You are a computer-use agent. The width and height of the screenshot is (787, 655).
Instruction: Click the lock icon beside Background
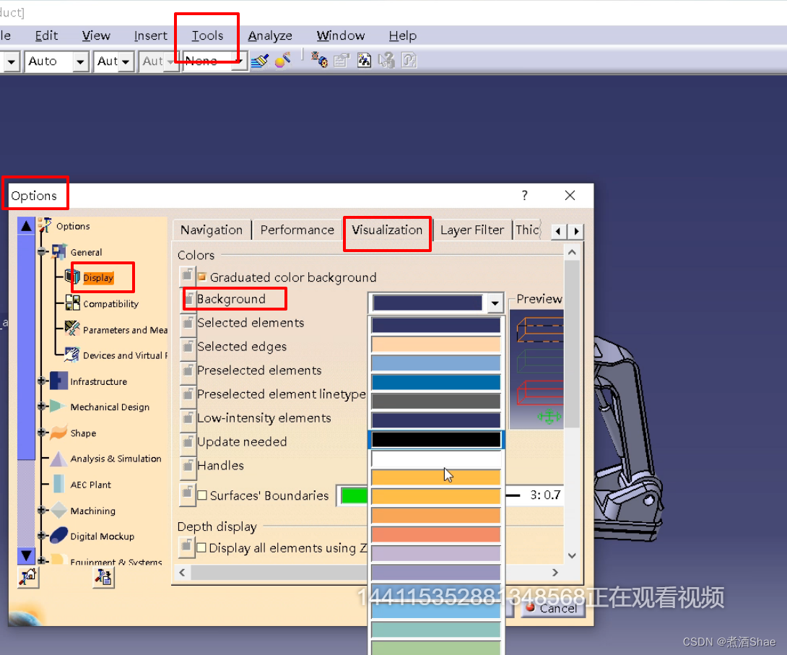click(187, 299)
